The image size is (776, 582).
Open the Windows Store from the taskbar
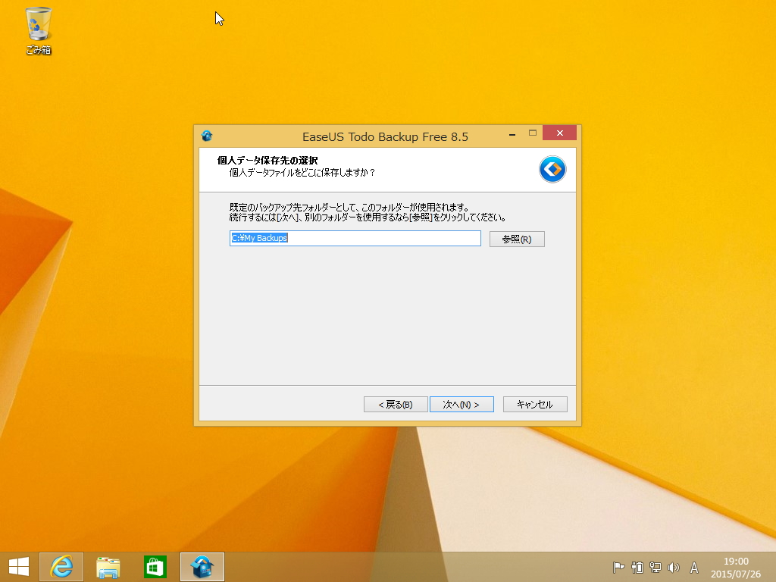pos(155,566)
